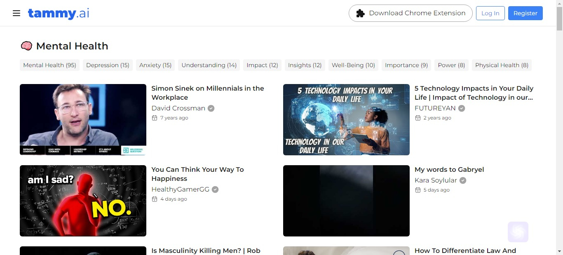The width and height of the screenshot is (563, 255).
Task: Click the Register button
Action: point(525,13)
